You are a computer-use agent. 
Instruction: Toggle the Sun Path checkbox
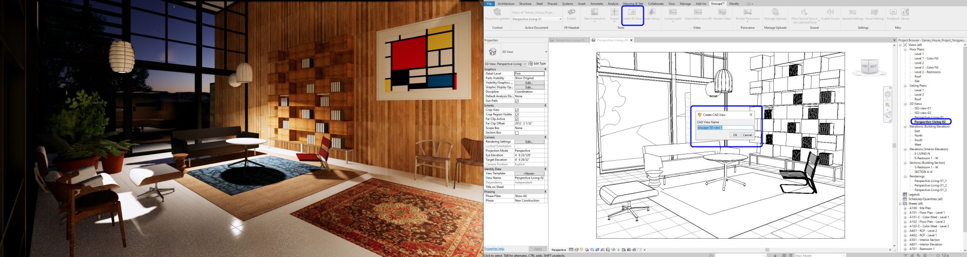pyautogui.click(x=517, y=101)
